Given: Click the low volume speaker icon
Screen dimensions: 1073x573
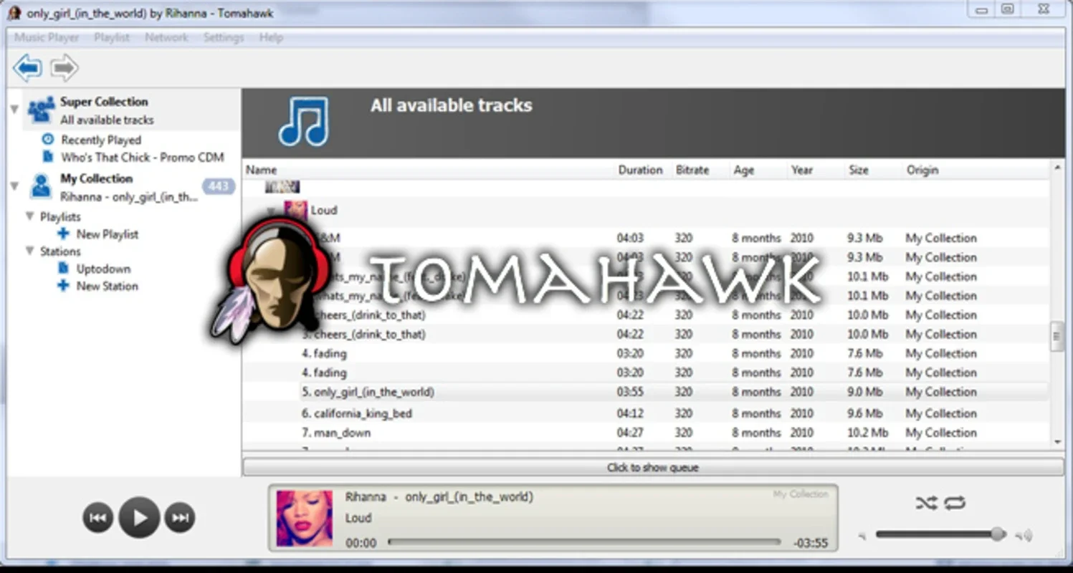Looking at the screenshot, I should (x=862, y=535).
